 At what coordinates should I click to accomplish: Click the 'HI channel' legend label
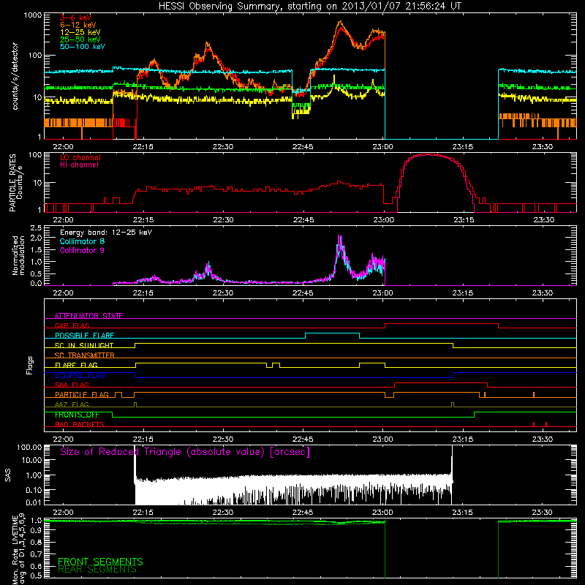click(x=80, y=165)
